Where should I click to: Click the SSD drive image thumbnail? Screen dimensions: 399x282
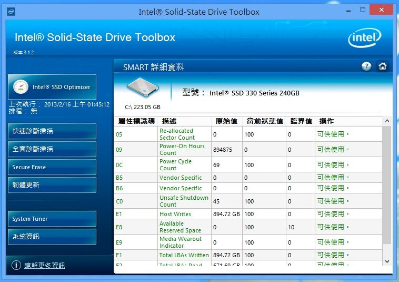click(143, 87)
